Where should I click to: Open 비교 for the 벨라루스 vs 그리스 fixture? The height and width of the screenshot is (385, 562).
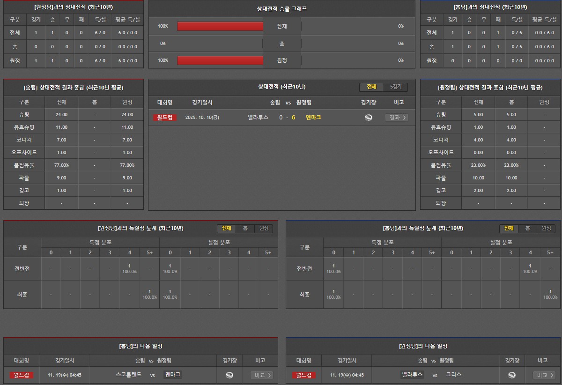pyautogui.click(x=544, y=375)
